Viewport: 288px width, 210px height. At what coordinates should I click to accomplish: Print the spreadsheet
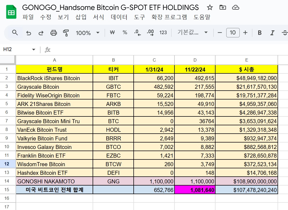tap(54, 33)
